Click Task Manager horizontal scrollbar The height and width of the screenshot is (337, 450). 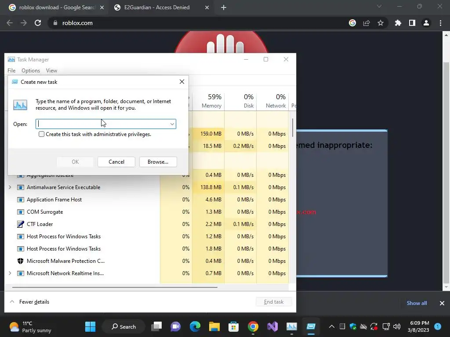pyautogui.click(x=115, y=287)
